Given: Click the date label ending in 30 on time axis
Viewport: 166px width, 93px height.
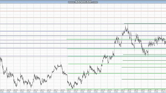Looking at the screenshot, I should [116, 90].
